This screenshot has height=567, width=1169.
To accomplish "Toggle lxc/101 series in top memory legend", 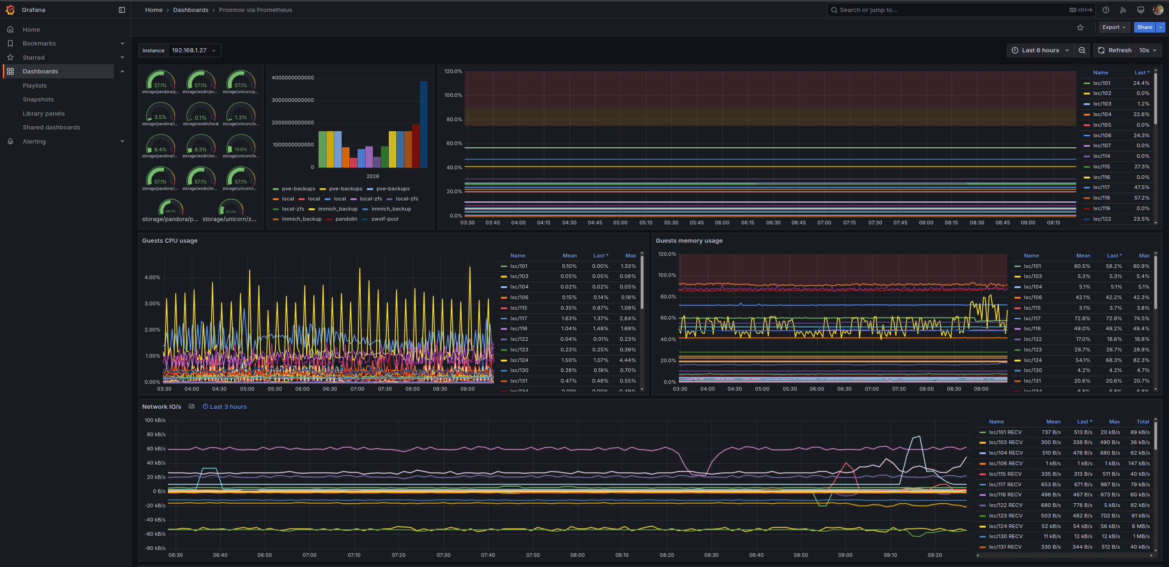I will coord(1102,83).
